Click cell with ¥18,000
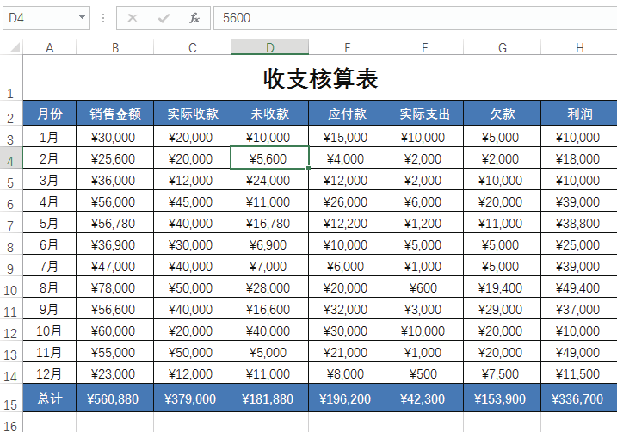 tap(579, 158)
